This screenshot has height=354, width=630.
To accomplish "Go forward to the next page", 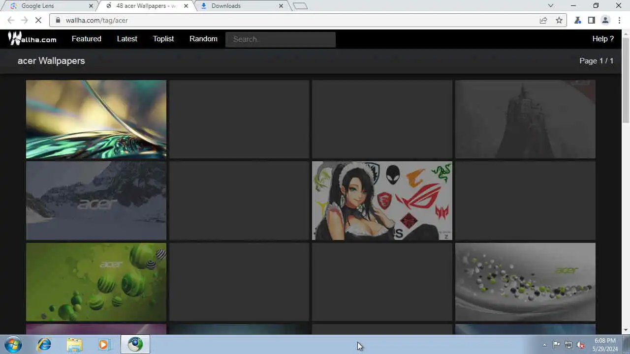I will click(25, 20).
